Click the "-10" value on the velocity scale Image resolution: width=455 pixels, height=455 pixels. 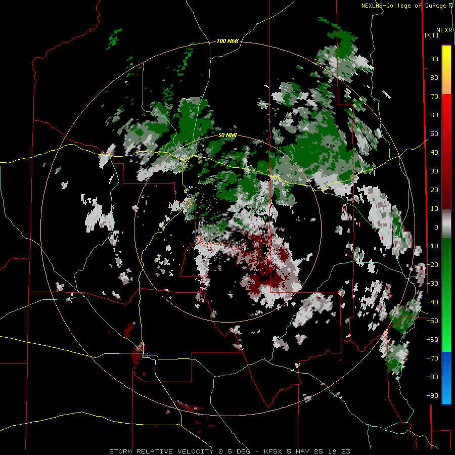point(432,246)
